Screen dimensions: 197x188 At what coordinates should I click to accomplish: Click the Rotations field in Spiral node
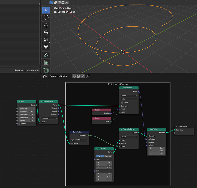pyautogui.click(x=27, y=112)
